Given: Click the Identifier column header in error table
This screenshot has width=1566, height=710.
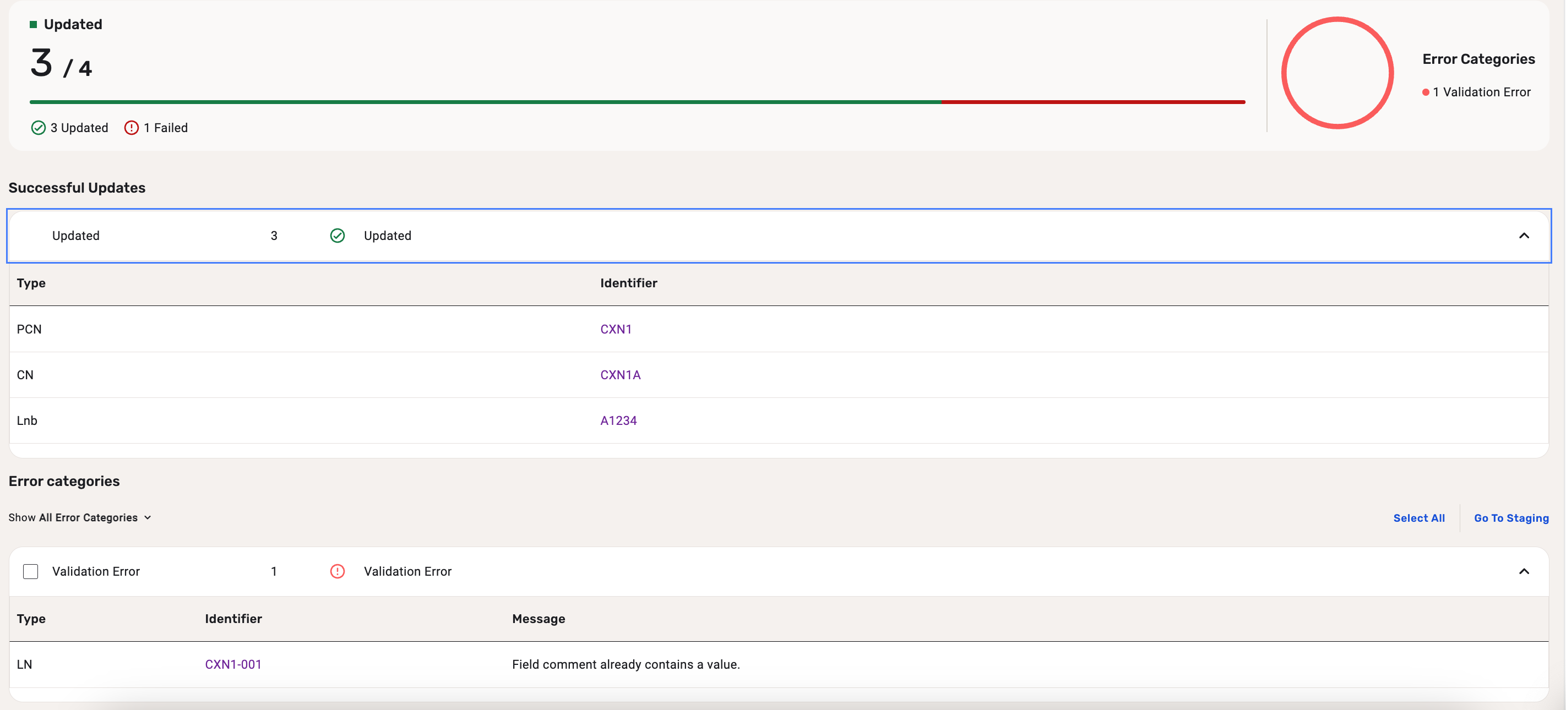Looking at the screenshot, I should [x=233, y=619].
